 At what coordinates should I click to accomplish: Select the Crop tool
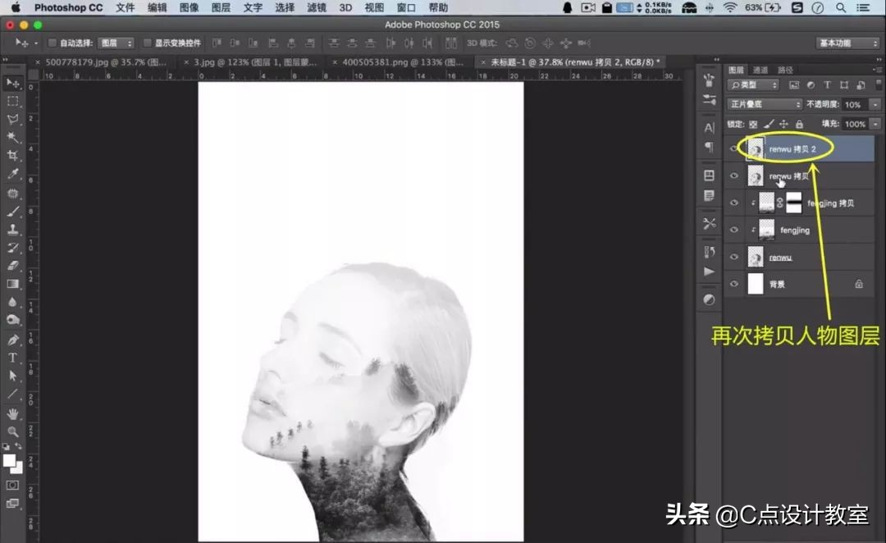pyautogui.click(x=13, y=155)
